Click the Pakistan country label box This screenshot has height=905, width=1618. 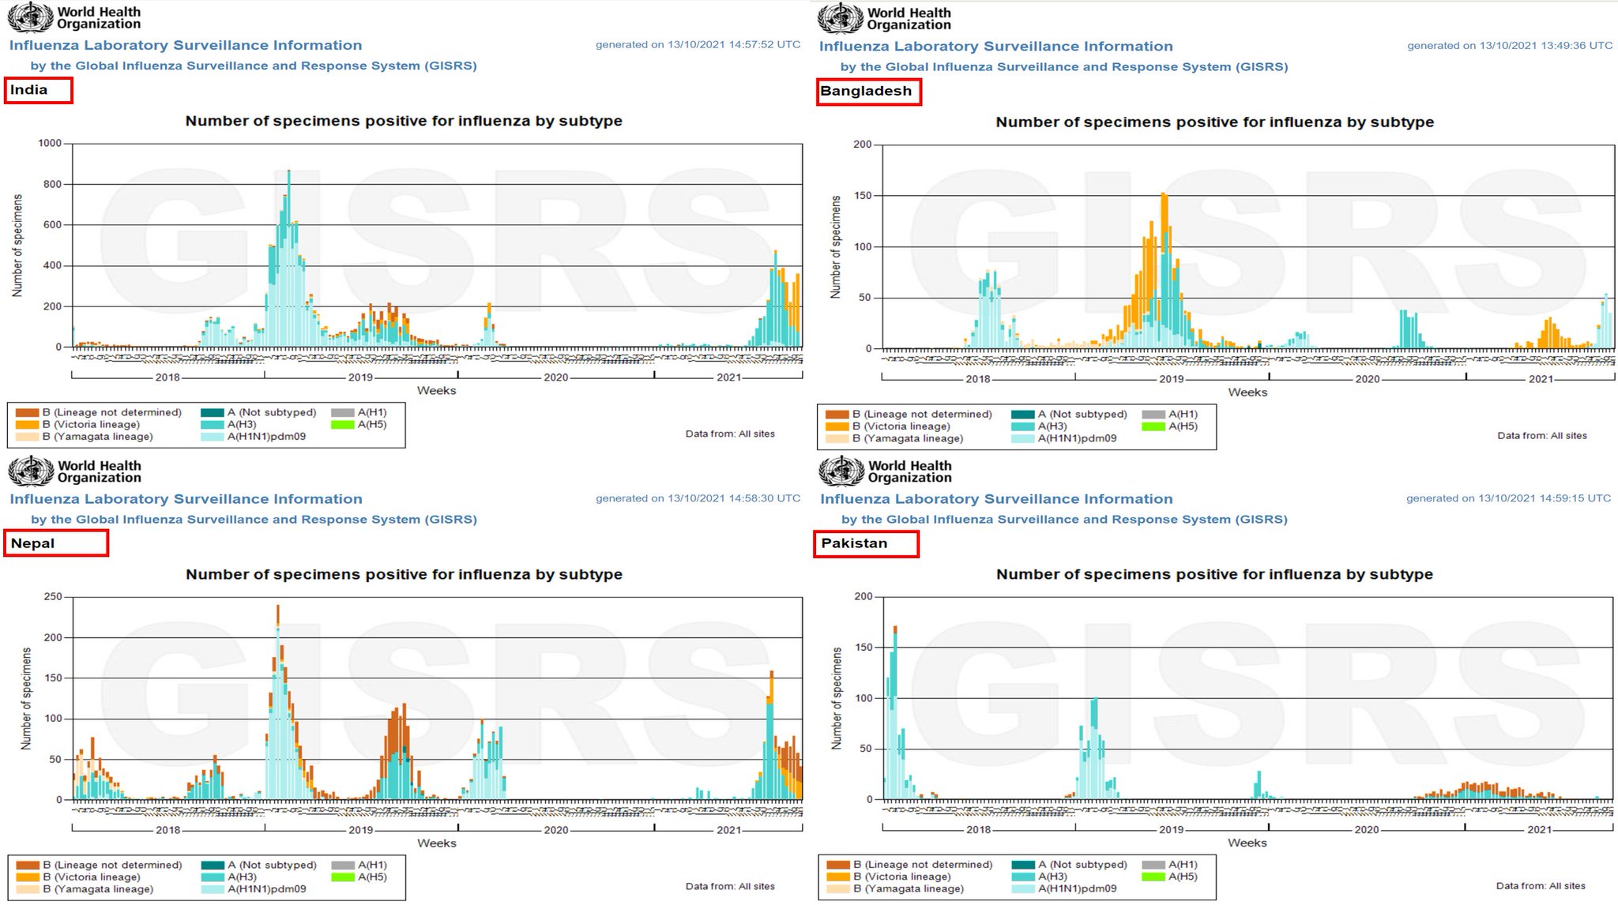[x=866, y=543]
